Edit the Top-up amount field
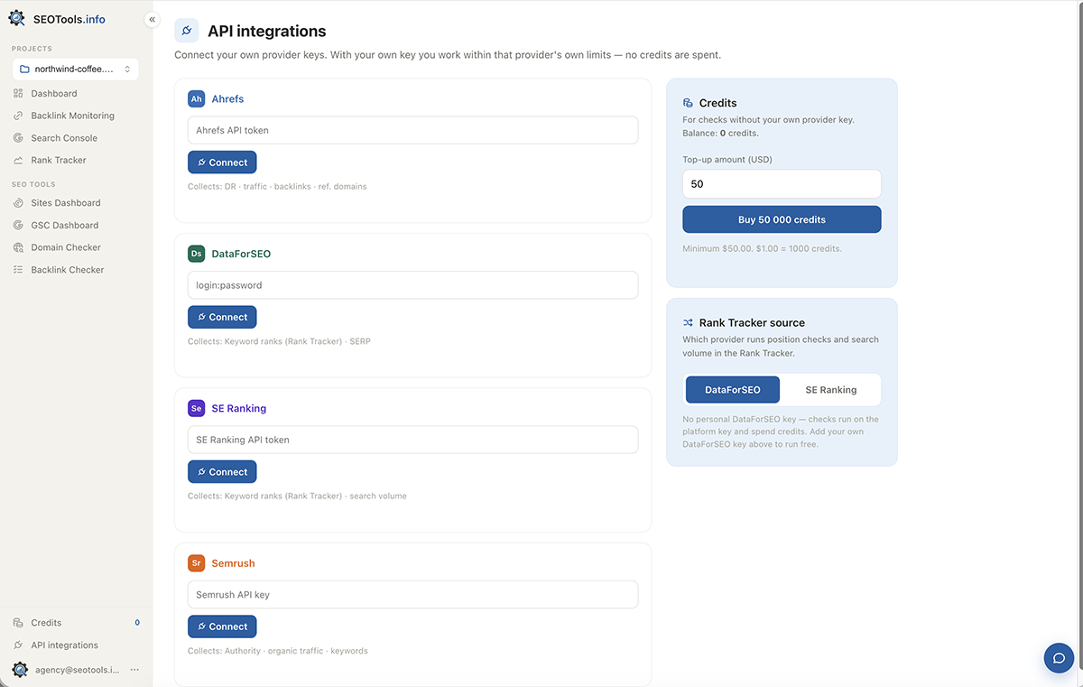1083x687 pixels. pyautogui.click(x=782, y=184)
